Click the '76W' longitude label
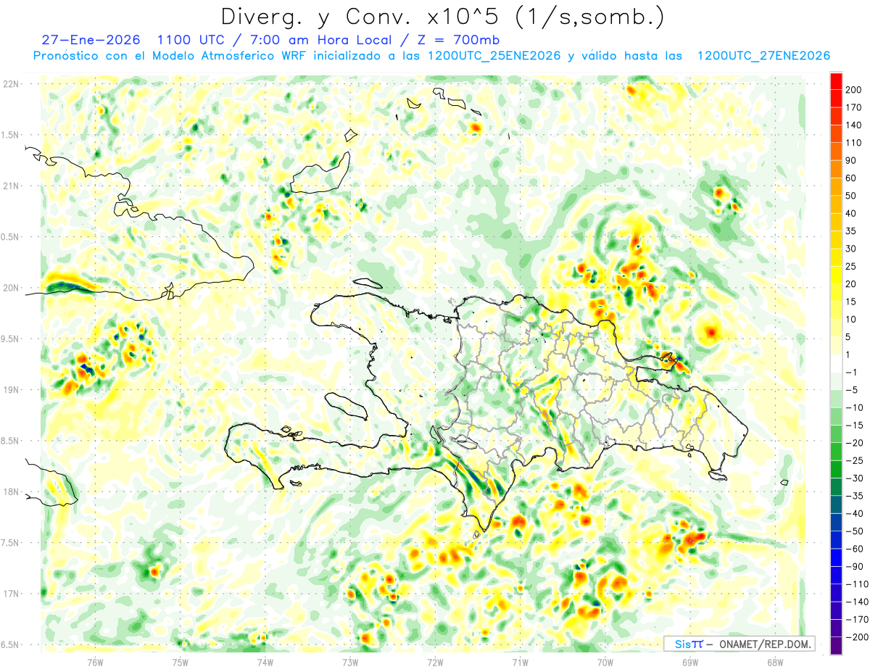Image resolution: width=870 pixels, height=672 pixels. [95, 663]
